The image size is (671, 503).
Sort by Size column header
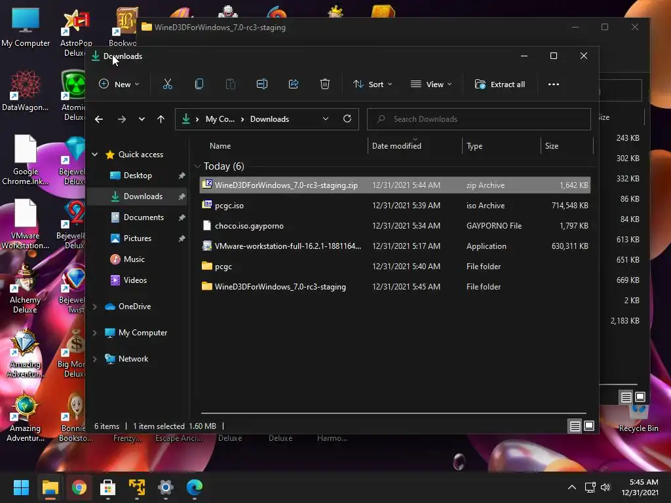click(x=567, y=146)
